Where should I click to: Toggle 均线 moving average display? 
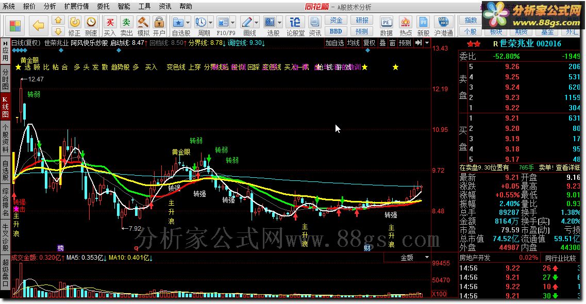[x=354, y=43]
